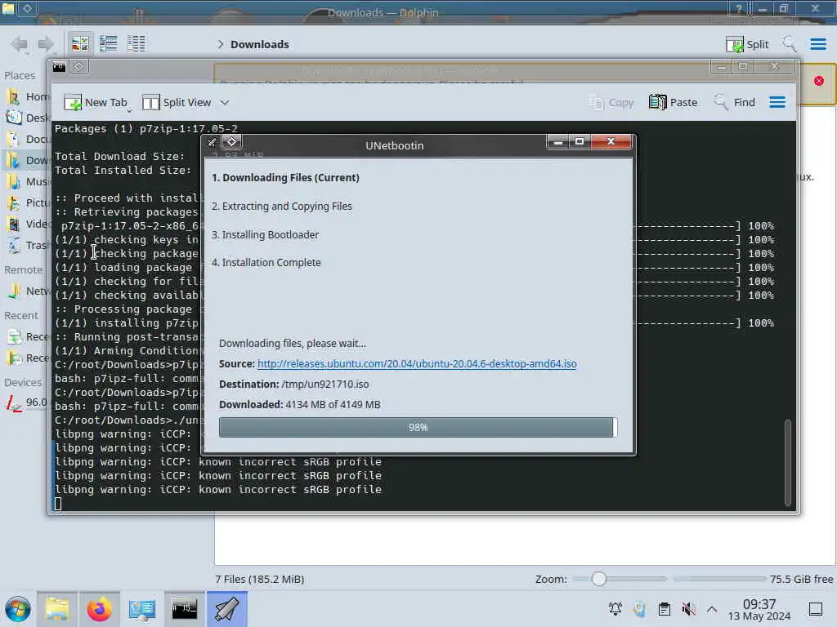Click Konsole window pin icon in titlebar
This screenshot has width=837, height=627.
[x=78, y=67]
